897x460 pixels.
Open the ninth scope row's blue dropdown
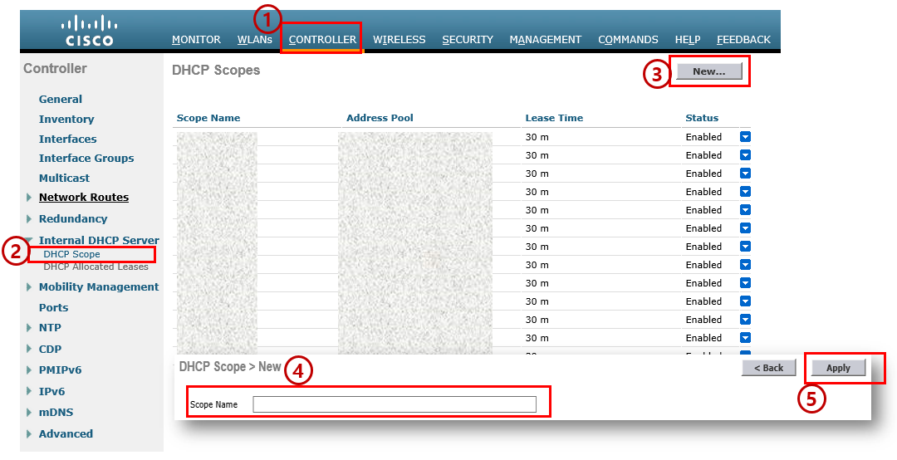(x=745, y=283)
